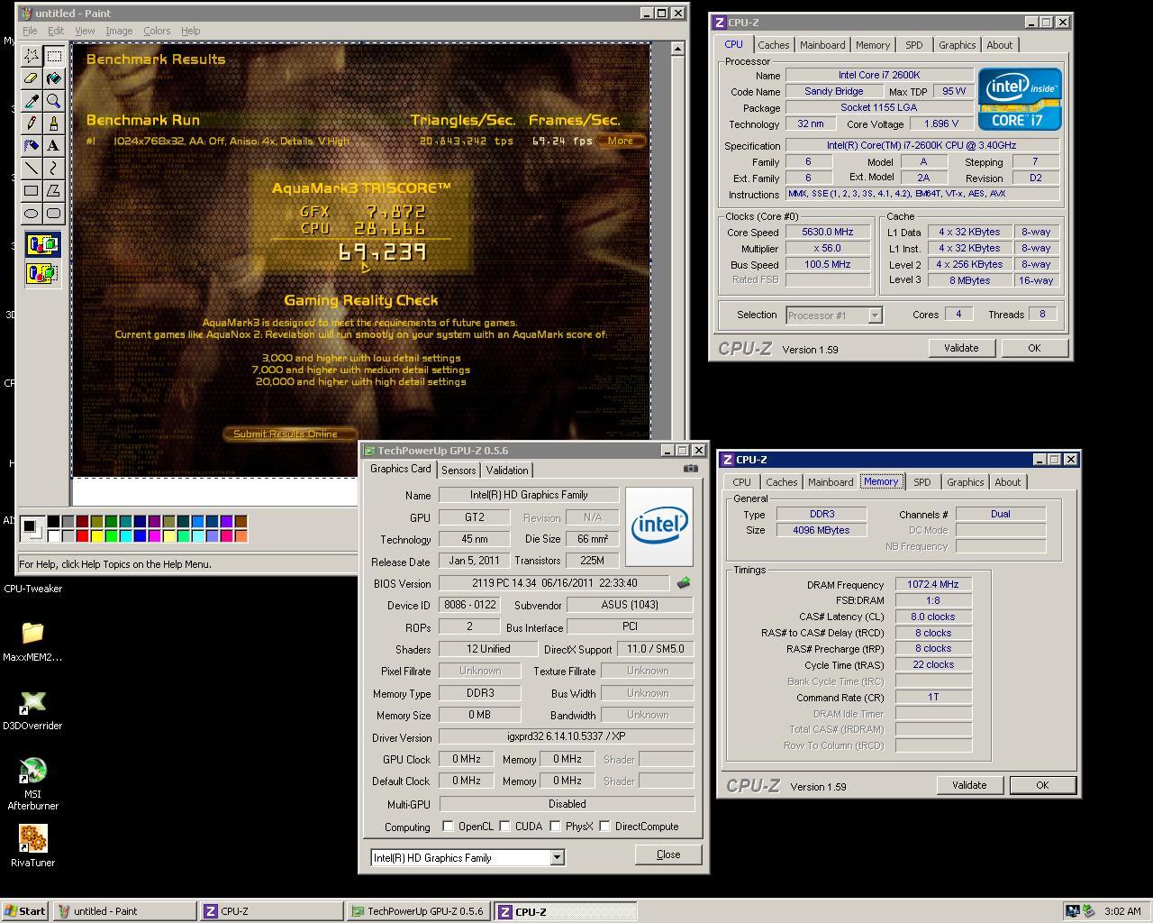This screenshot has height=923, width=1153.
Task: Click OK in the lower CPU-Z Memory window
Action: click(x=1042, y=785)
